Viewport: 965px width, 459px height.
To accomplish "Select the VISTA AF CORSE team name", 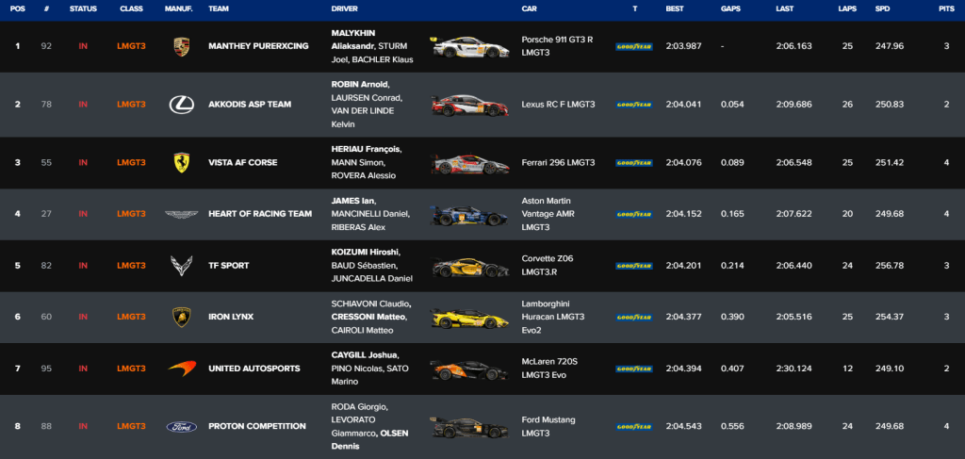I will (x=243, y=163).
